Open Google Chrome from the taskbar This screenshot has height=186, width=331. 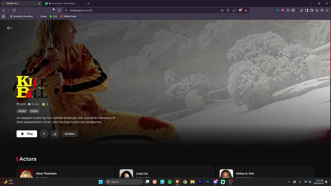[x=185, y=182]
